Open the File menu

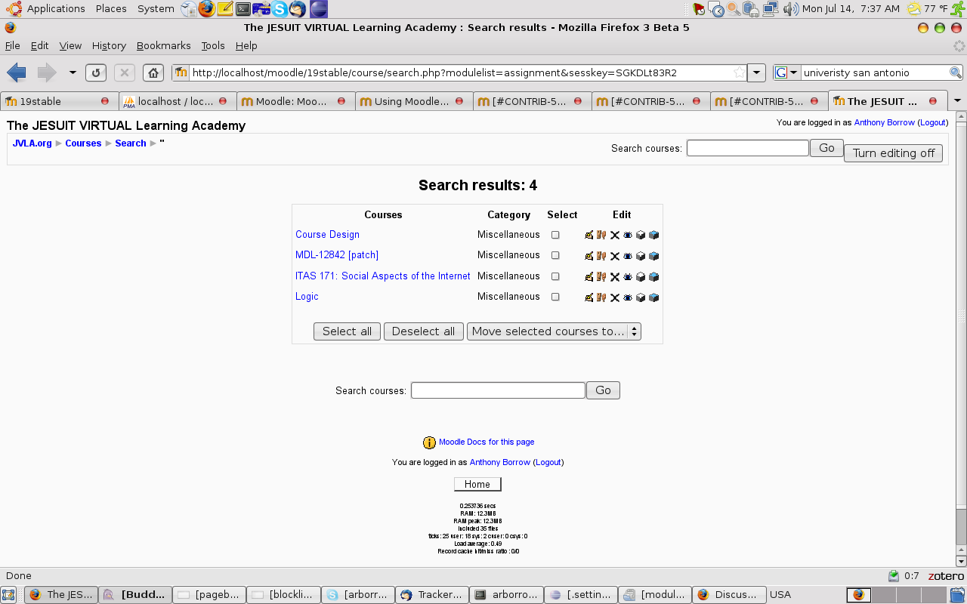[13, 45]
